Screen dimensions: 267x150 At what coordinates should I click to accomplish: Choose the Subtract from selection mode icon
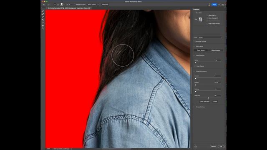(58, 5)
